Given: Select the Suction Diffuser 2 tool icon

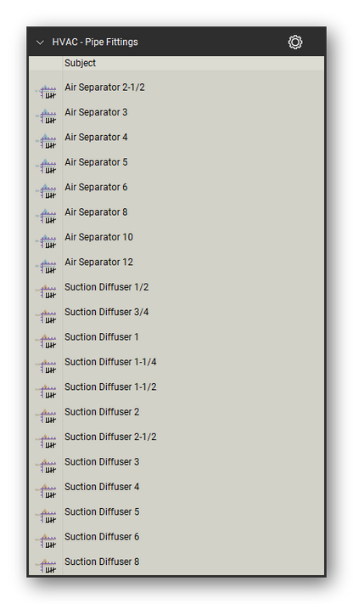Looking at the screenshot, I should pyautogui.click(x=46, y=416).
